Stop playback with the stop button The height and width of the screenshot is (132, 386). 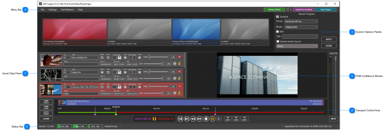(206, 119)
